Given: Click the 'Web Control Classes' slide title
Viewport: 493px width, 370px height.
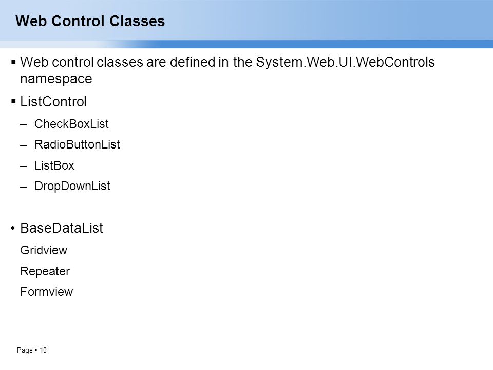Looking at the screenshot, I should pos(90,21).
